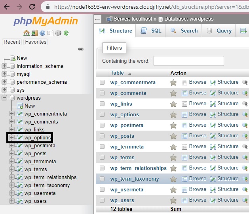This screenshot has width=249, height=214.
Task: Expand sys database node
Action: point(4,90)
